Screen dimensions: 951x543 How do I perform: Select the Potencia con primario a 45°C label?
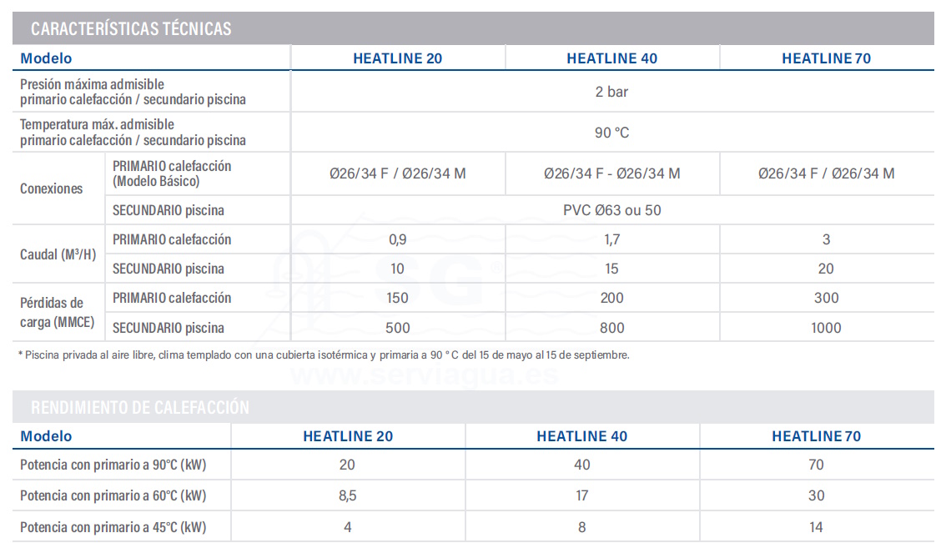coord(113,526)
